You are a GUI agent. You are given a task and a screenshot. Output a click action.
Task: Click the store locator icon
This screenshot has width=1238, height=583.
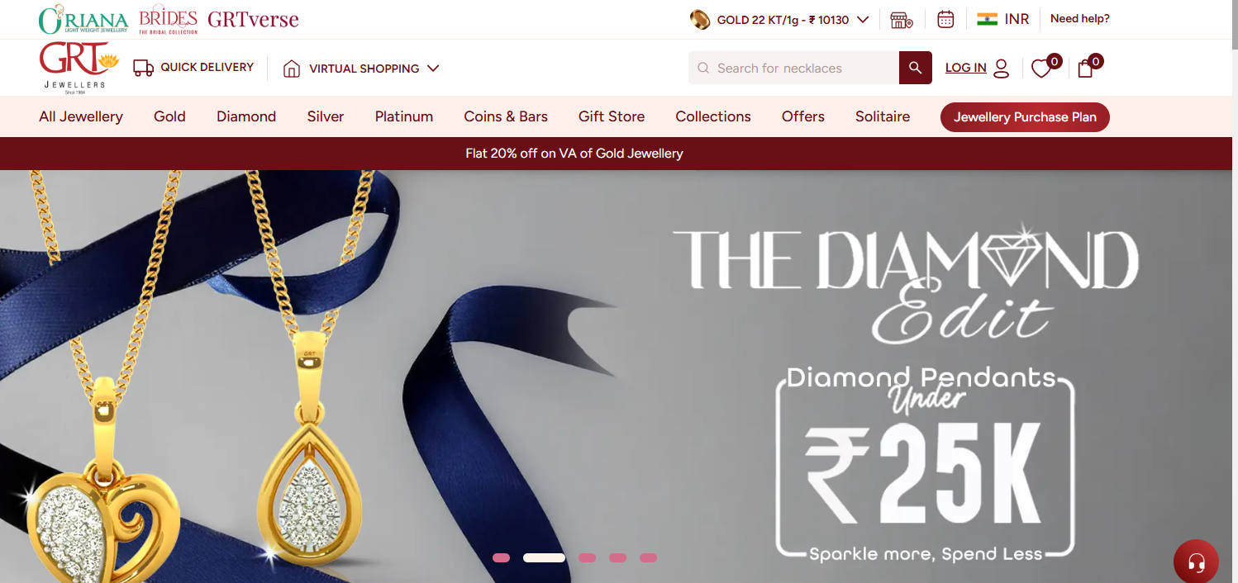[x=902, y=20]
